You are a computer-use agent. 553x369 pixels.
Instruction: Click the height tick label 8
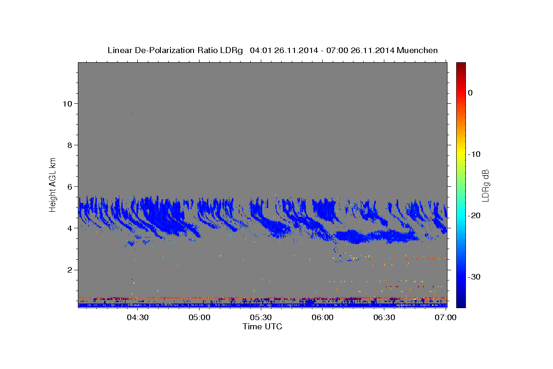tap(69, 145)
